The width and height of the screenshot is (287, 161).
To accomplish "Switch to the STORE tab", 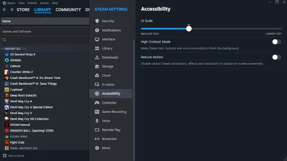I will point(23,10).
